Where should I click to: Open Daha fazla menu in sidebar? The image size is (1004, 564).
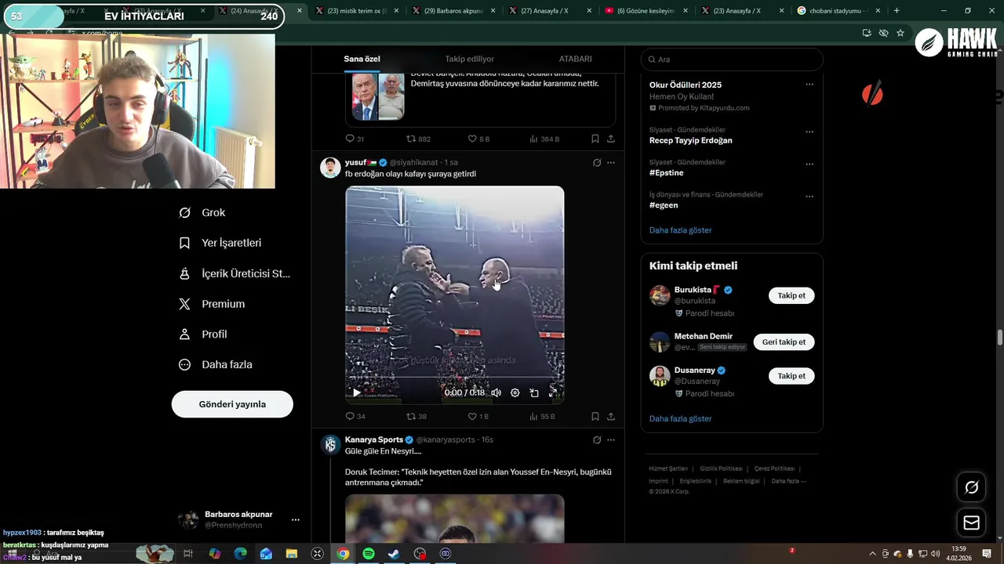pyautogui.click(x=216, y=364)
